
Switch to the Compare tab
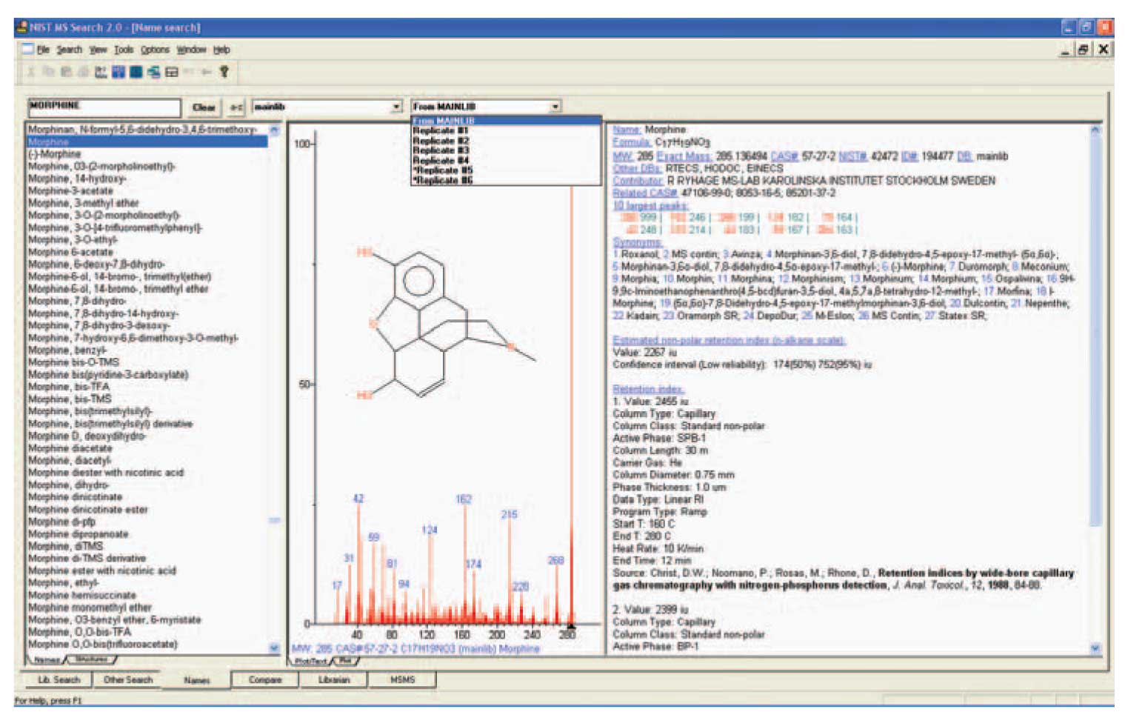tap(264, 679)
